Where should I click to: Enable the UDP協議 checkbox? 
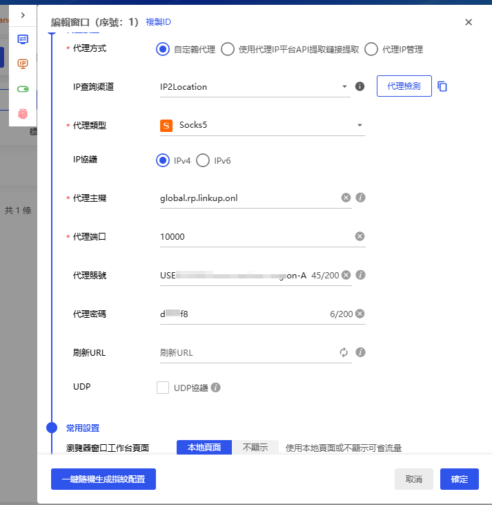163,388
